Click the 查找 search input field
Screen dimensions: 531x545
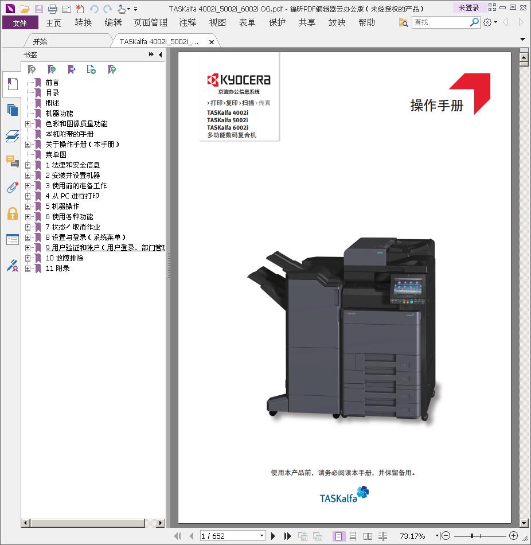pos(440,22)
